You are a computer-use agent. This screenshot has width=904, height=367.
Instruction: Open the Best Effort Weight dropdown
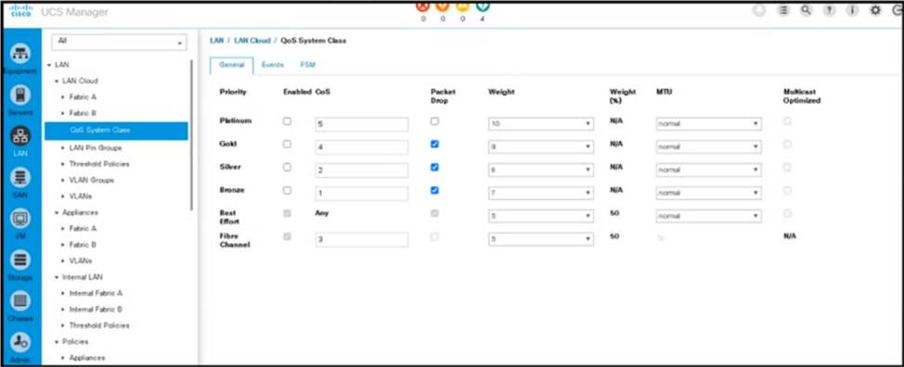coord(541,216)
